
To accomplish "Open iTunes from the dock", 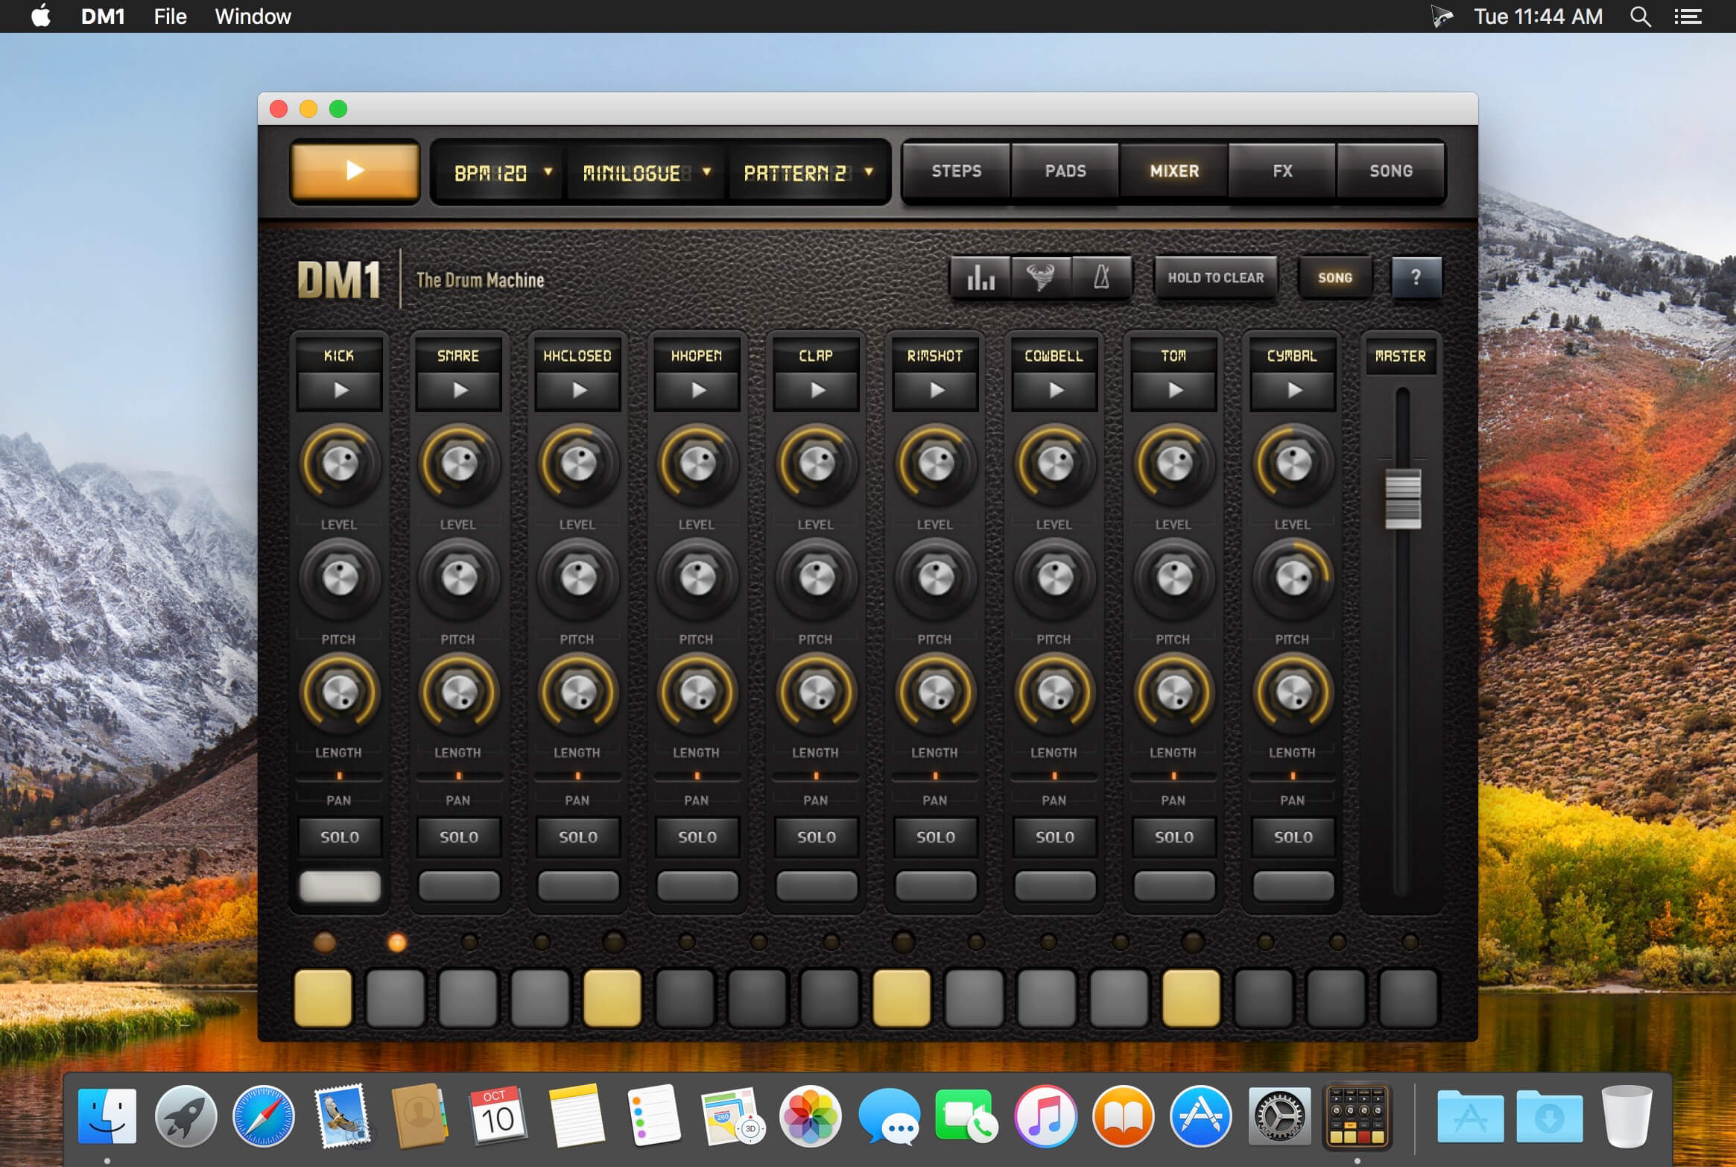I will click(1045, 1116).
